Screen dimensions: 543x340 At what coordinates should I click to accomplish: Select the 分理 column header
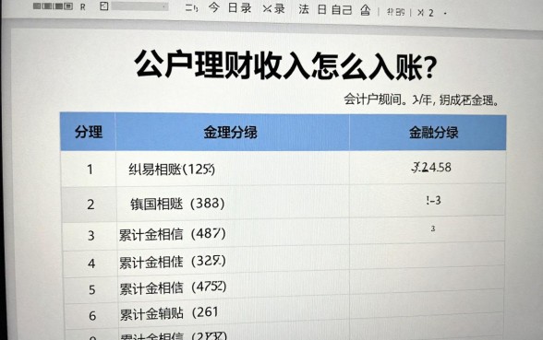pyautogui.click(x=89, y=132)
